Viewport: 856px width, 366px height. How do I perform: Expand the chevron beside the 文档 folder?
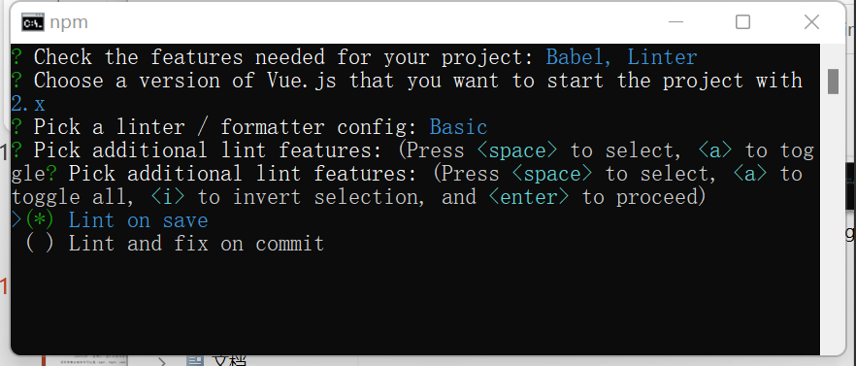click(x=161, y=361)
